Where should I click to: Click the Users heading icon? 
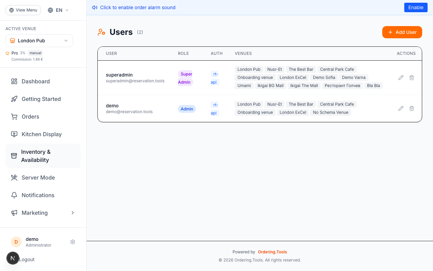tap(101, 32)
